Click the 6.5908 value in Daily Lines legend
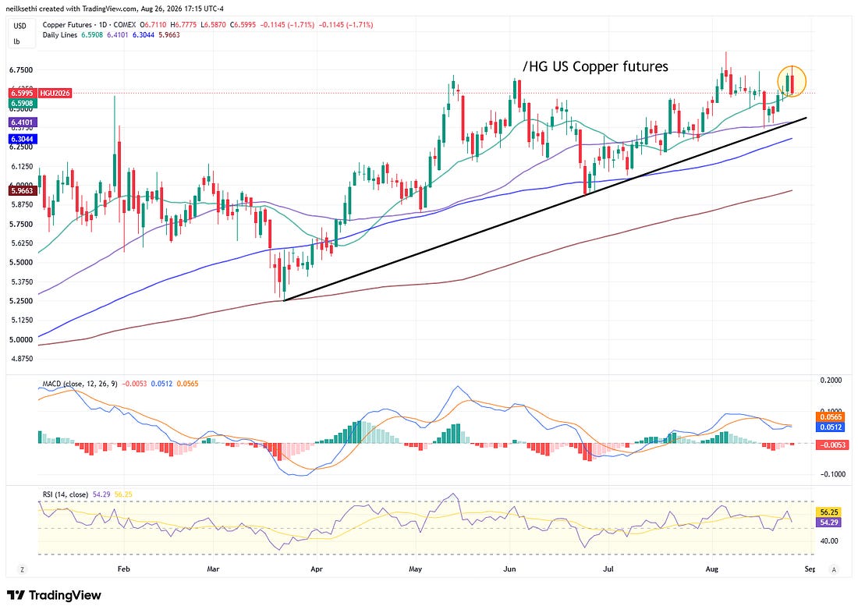The width and height of the screenshot is (858, 613). 93,35
